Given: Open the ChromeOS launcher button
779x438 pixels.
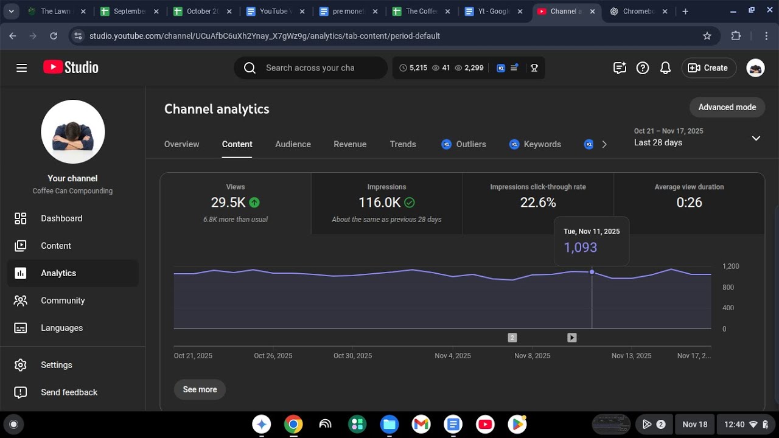Looking at the screenshot, I should point(13,424).
